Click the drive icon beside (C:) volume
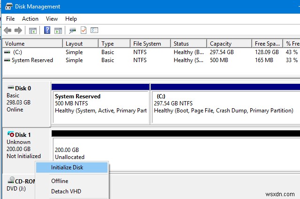The height and width of the screenshot is (199, 300). pyautogui.click(x=7, y=52)
